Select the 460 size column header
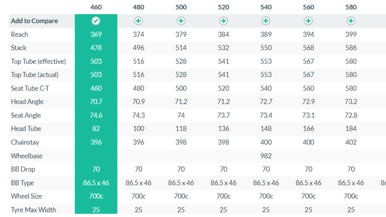 coord(96,7)
